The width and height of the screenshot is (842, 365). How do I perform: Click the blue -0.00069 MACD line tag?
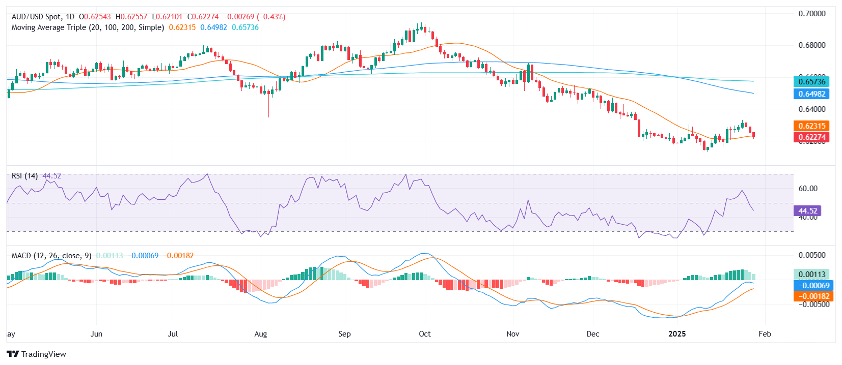pyautogui.click(x=813, y=286)
